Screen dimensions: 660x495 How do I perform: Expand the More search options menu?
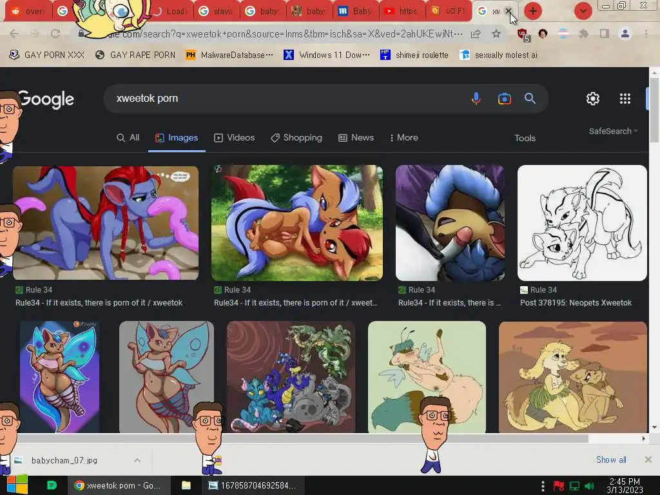(x=403, y=138)
